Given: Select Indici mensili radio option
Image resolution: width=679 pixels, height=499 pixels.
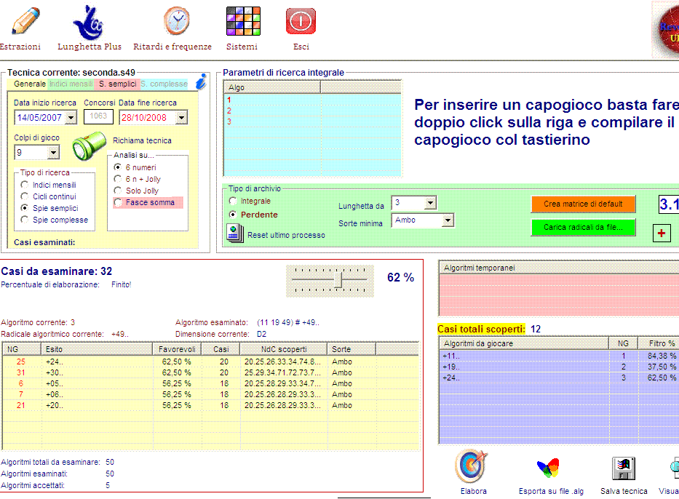Looking at the screenshot, I should 25,185.
